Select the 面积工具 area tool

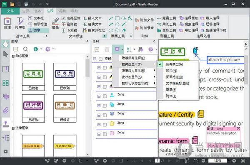pyautogui.click(x=166, y=30)
